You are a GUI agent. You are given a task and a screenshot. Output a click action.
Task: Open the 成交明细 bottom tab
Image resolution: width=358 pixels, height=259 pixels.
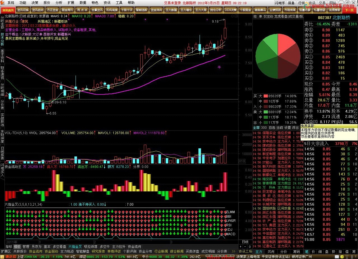pos(208,251)
